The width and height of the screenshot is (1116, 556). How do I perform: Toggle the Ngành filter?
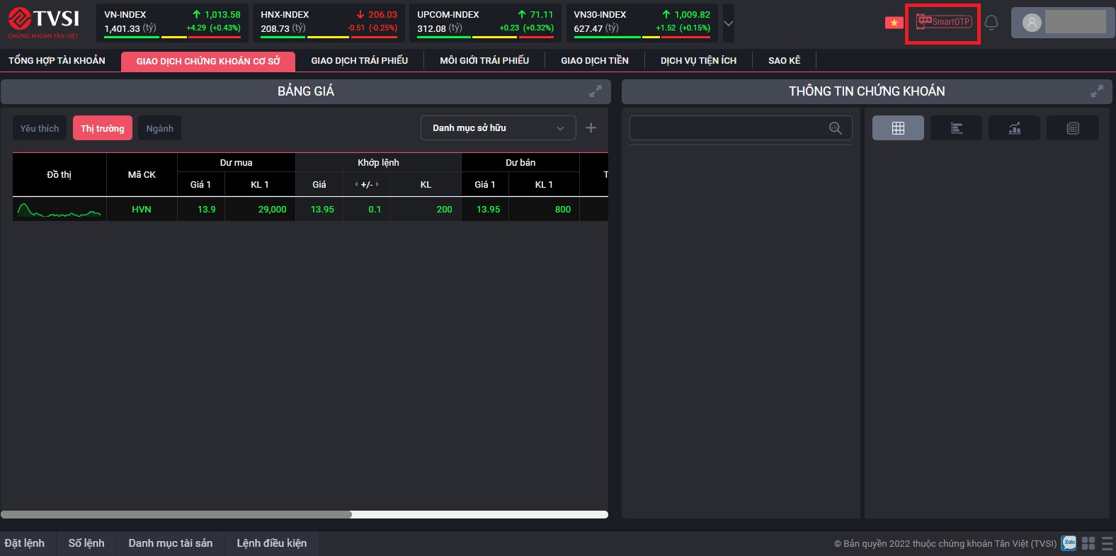159,128
